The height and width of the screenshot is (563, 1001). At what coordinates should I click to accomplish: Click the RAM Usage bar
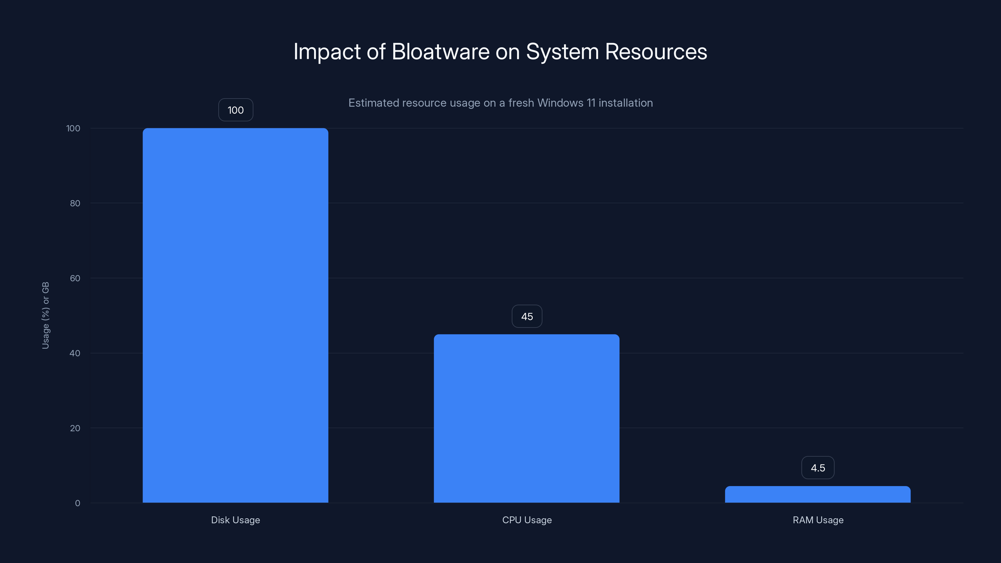click(x=818, y=494)
